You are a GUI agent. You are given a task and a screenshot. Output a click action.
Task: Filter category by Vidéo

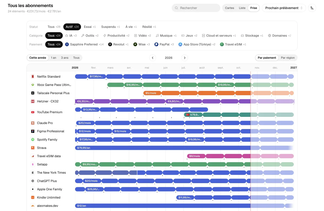[x=143, y=35]
